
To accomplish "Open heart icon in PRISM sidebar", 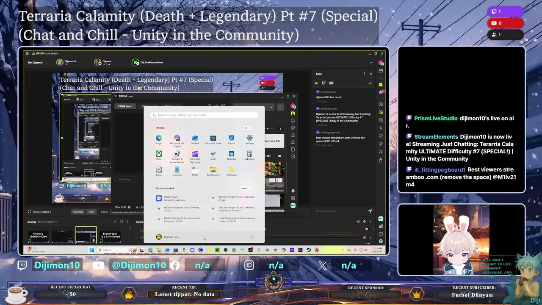I will click(381, 136).
